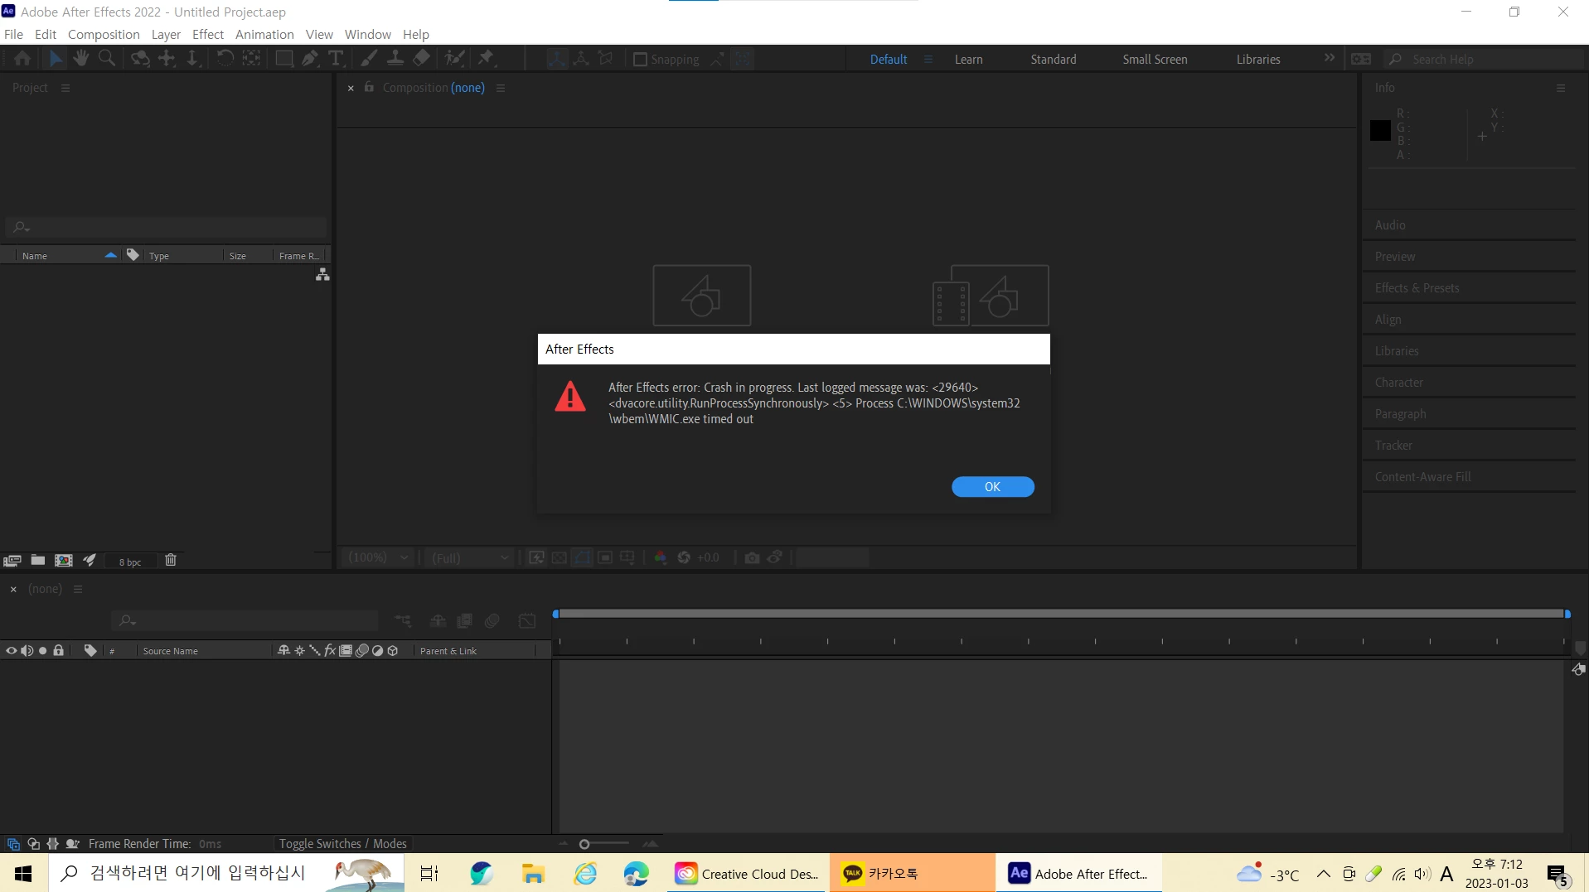Toggle composition viewer lock icon
The image size is (1589, 892).
[x=369, y=87]
